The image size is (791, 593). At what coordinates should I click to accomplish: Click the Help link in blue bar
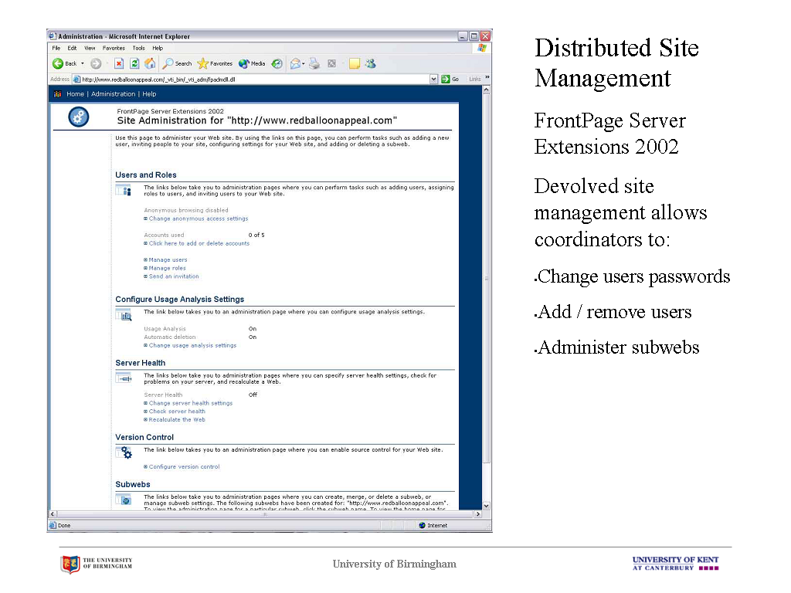[149, 93]
